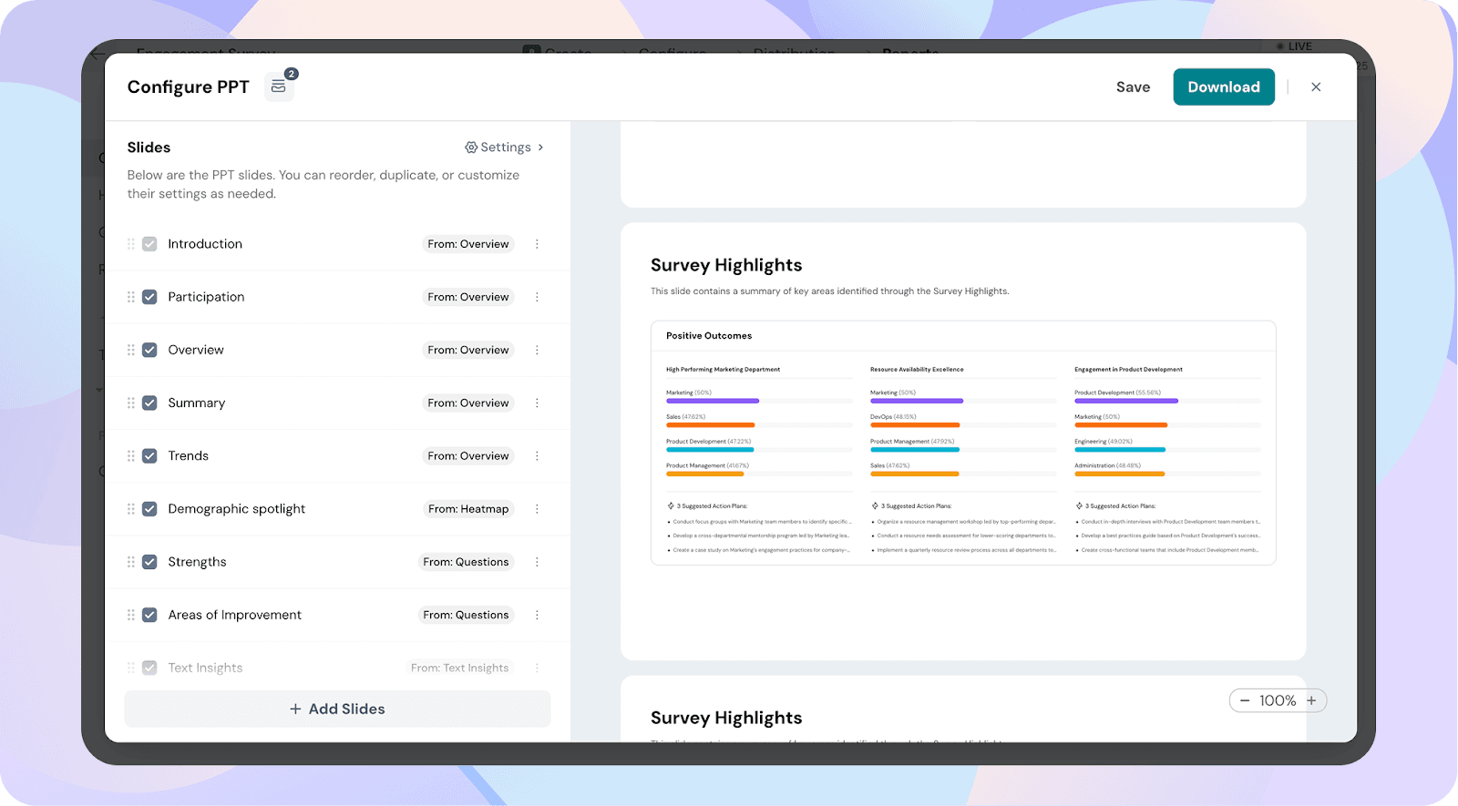Expand Settings using the chevron
Screen dimensions: 1458x806
(x=540, y=148)
